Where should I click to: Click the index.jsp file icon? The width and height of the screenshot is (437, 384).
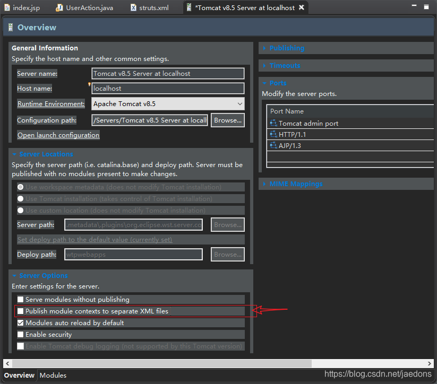[x=7, y=7]
